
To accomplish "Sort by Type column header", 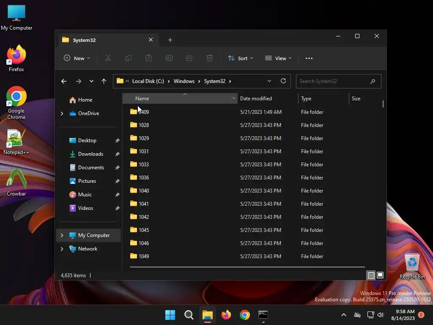I will pyautogui.click(x=323, y=98).
